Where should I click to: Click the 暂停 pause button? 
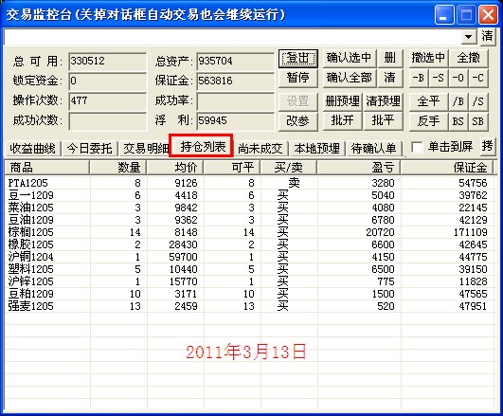(x=298, y=79)
